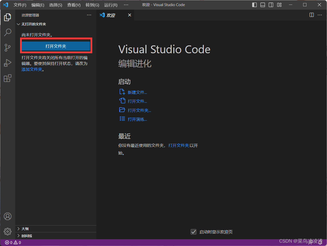Click the 资源管理器 panel title
327x246 pixels.
pos(30,15)
